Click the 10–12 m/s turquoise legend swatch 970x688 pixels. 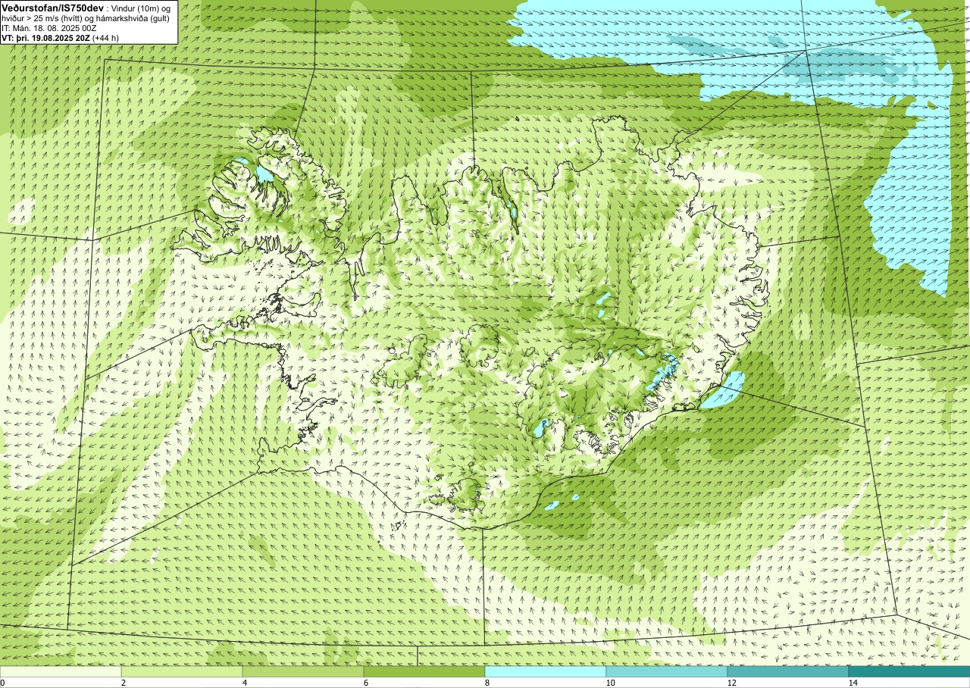click(667, 671)
